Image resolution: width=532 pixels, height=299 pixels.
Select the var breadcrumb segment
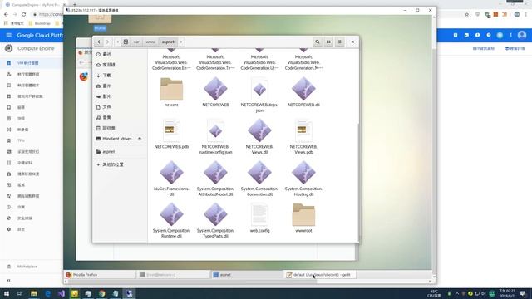136,42
